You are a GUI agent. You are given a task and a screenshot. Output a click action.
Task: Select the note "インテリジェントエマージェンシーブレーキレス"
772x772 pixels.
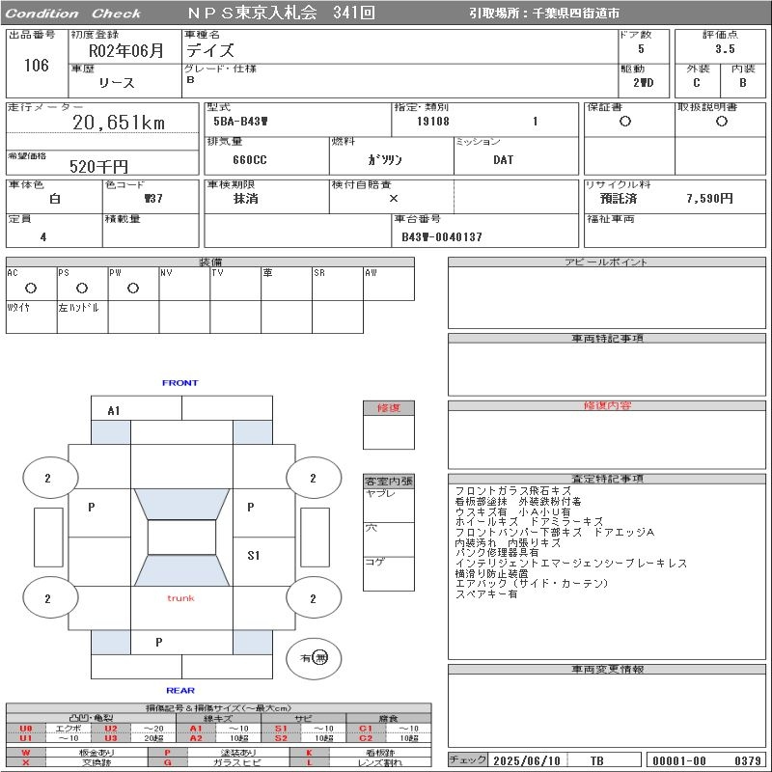point(571,564)
